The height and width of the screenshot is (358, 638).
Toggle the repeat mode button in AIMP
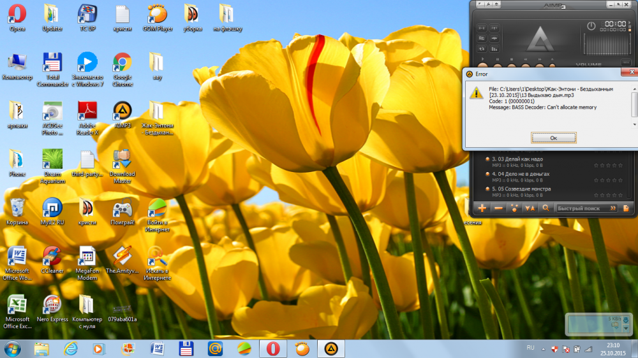tap(482, 48)
